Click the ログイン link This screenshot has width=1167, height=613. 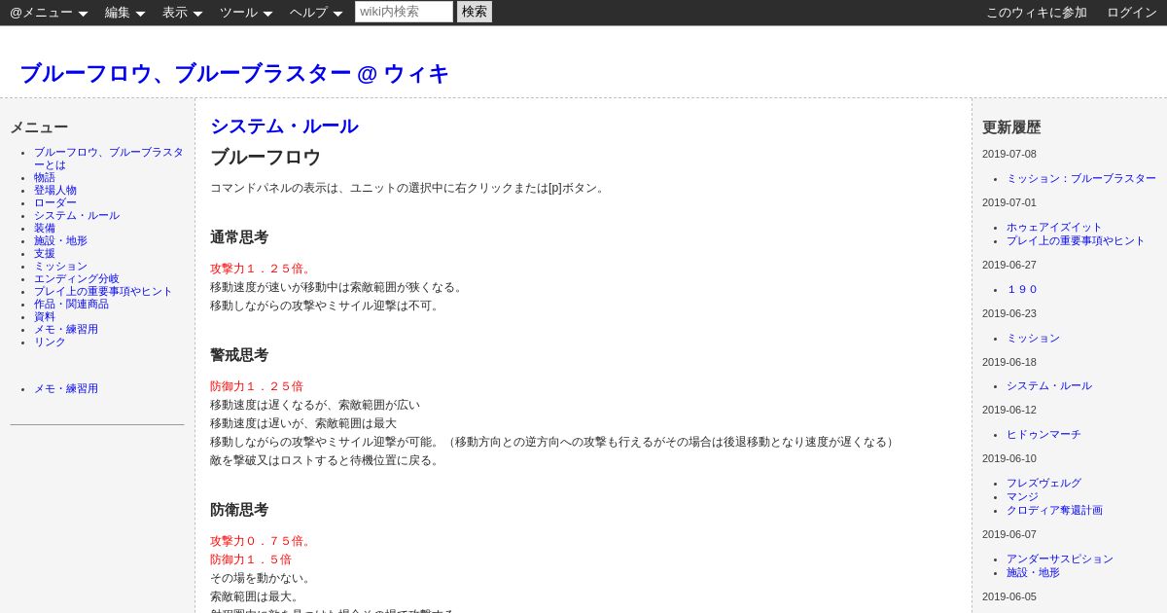pyautogui.click(x=1132, y=13)
